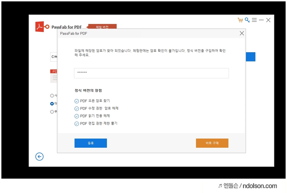
Task: Click the text PDF 오픈 암호 찾기
Action: [x=95, y=101]
